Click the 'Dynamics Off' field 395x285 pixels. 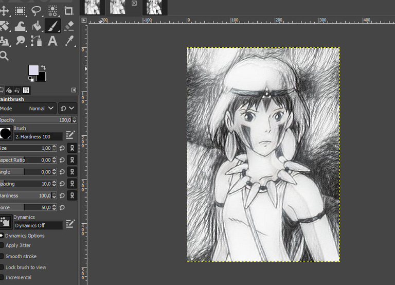click(x=38, y=225)
